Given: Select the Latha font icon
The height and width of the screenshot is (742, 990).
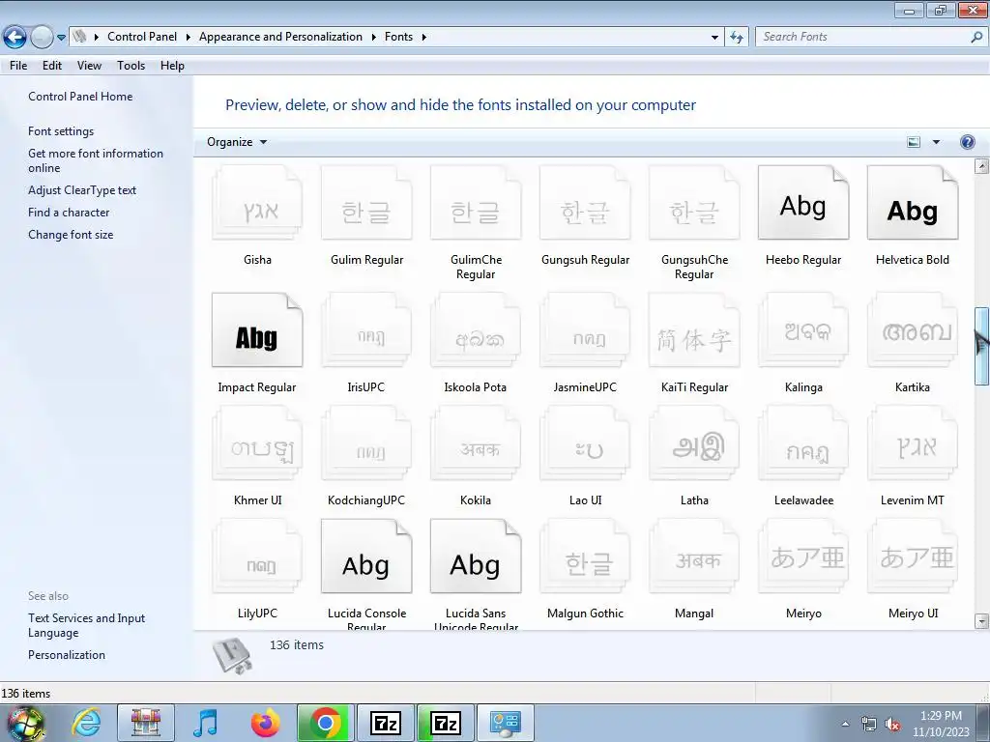Looking at the screenshot, I should point(694,443).
